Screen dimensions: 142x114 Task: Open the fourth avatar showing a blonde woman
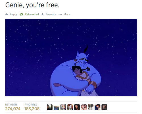click(x=70, y=107)
